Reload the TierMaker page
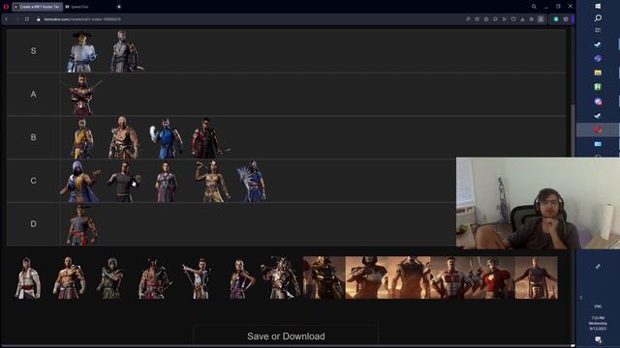Screen dimensions: 620x348 click(27, 19)
